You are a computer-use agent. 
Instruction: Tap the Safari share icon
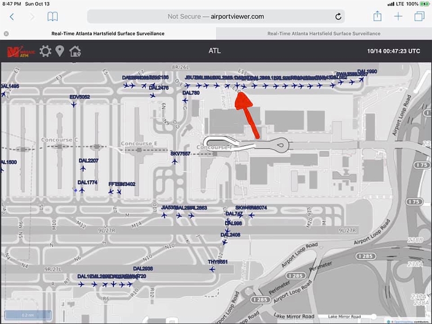click(377, 16)
